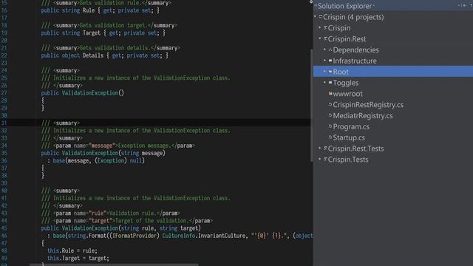Select the wwwroot folder row
This screenshot has width=473, height=266.
(x=393, y=94)
